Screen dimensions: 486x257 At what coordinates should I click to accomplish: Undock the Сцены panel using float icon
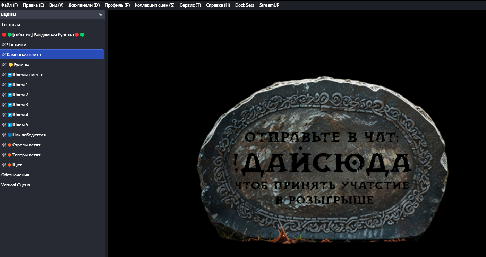pyautogui.click(x=100, y=15)
